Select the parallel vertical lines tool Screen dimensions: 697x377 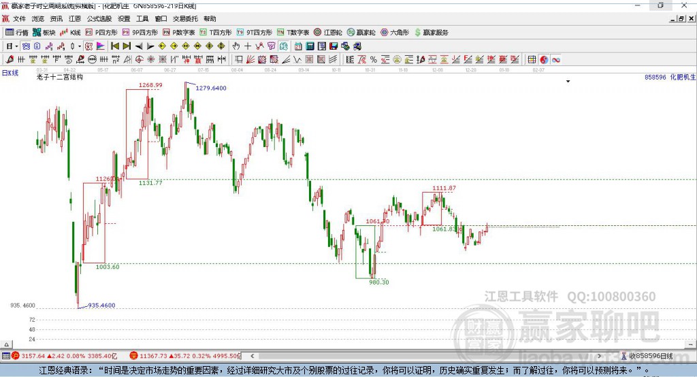click(21, 60)
